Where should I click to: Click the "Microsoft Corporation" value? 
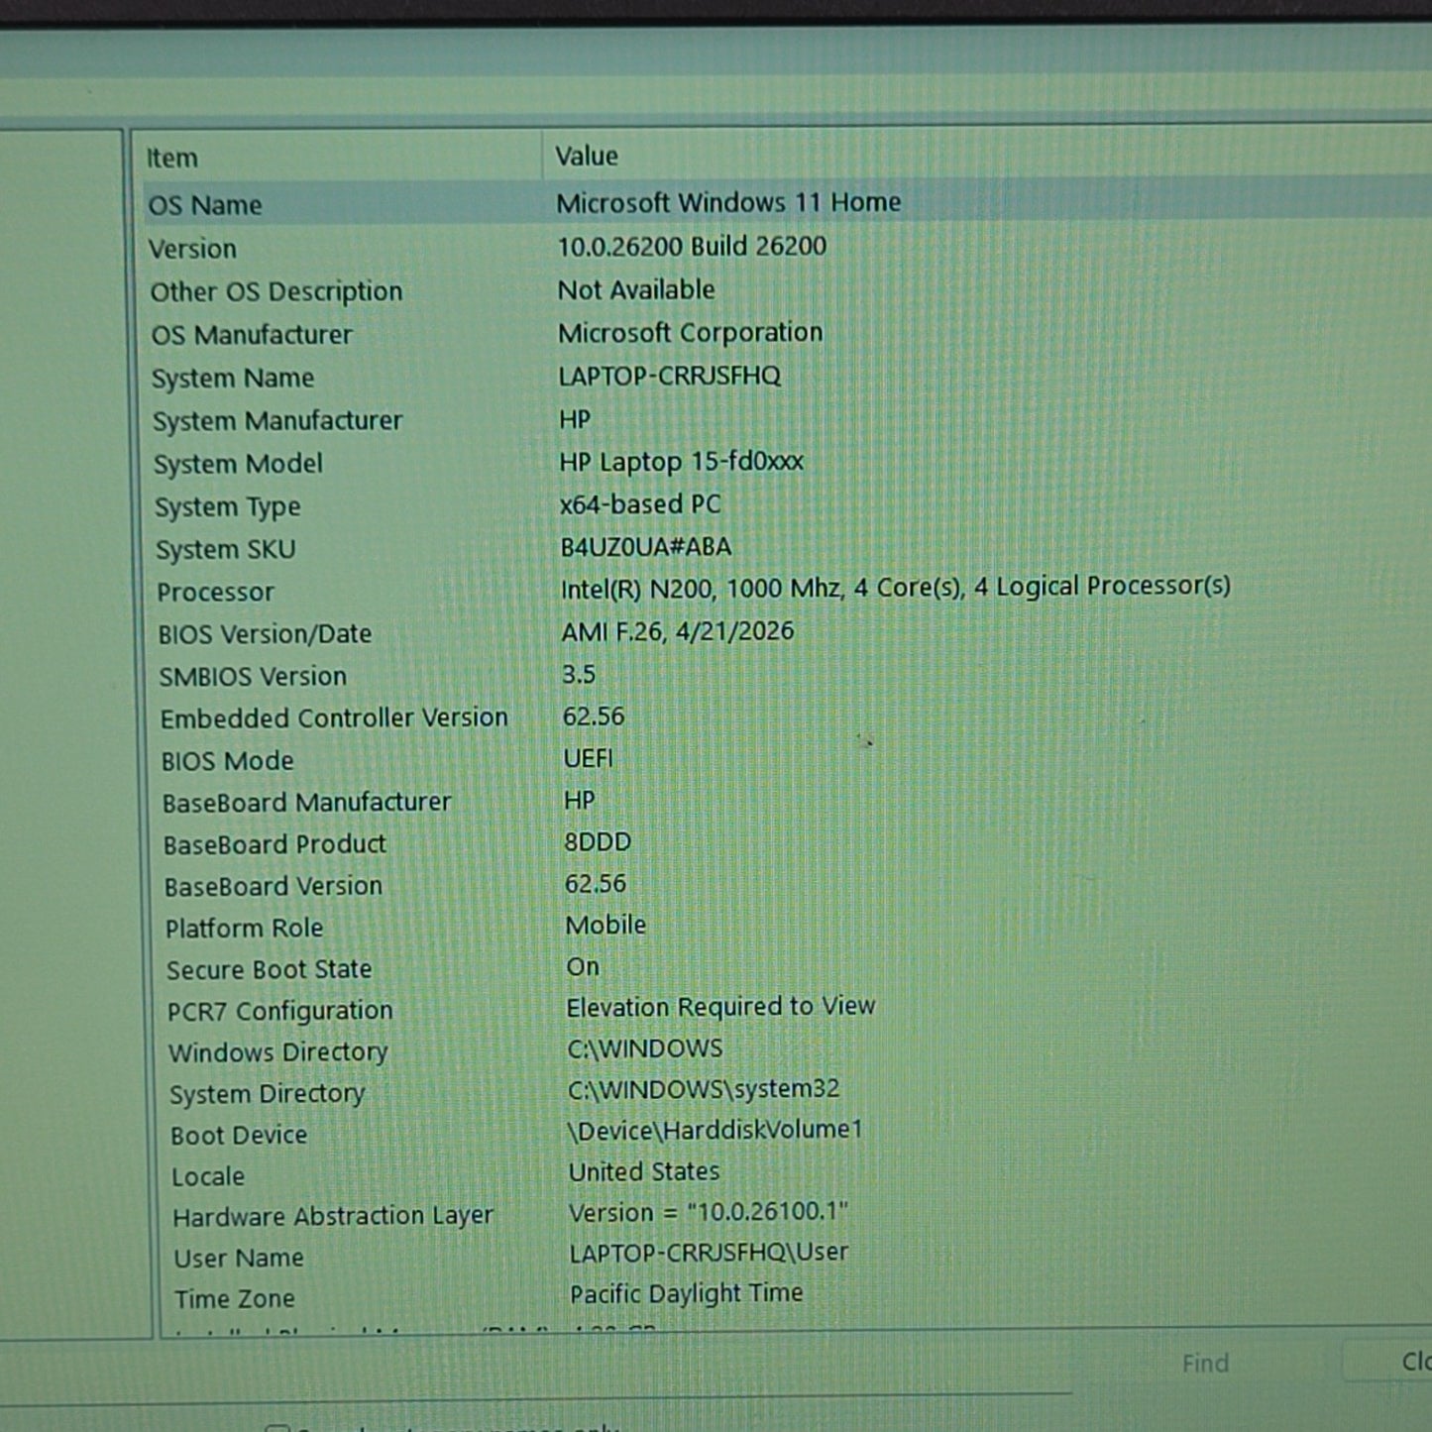pyautogui.click(x=691, y=332)
